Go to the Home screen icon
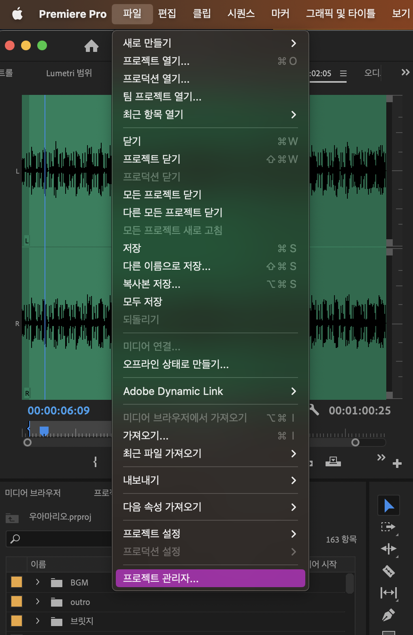This screenshot has width=413, height=635. click(x=92, y=46)
